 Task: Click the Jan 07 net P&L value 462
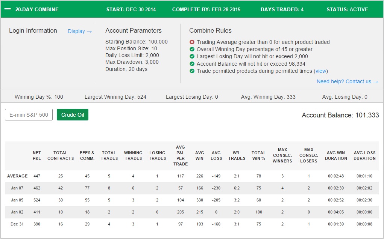(x=37, y=188)
